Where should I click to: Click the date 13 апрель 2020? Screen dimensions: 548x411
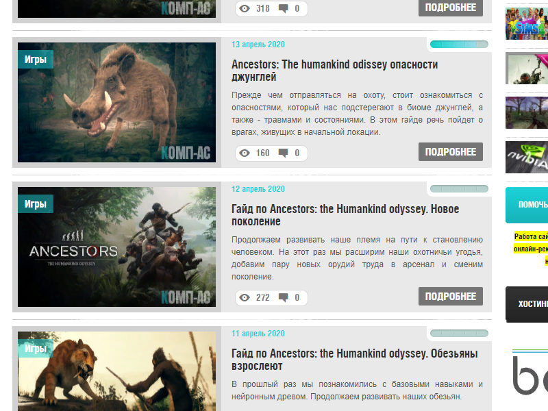click(x=258, y=45)
